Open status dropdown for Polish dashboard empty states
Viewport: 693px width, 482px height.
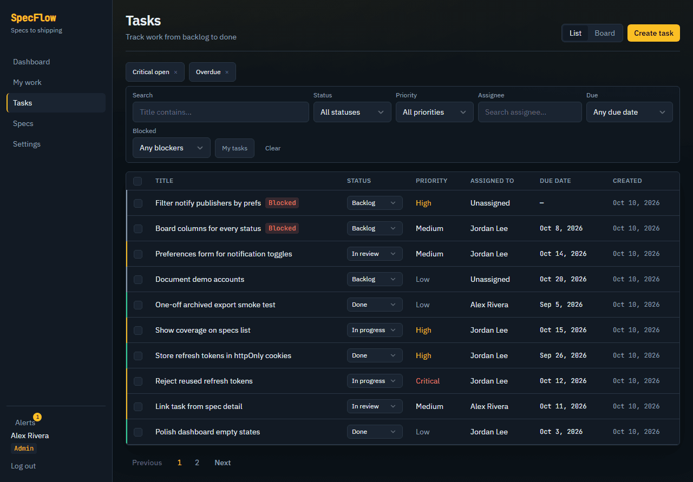[x=375, y=432]
